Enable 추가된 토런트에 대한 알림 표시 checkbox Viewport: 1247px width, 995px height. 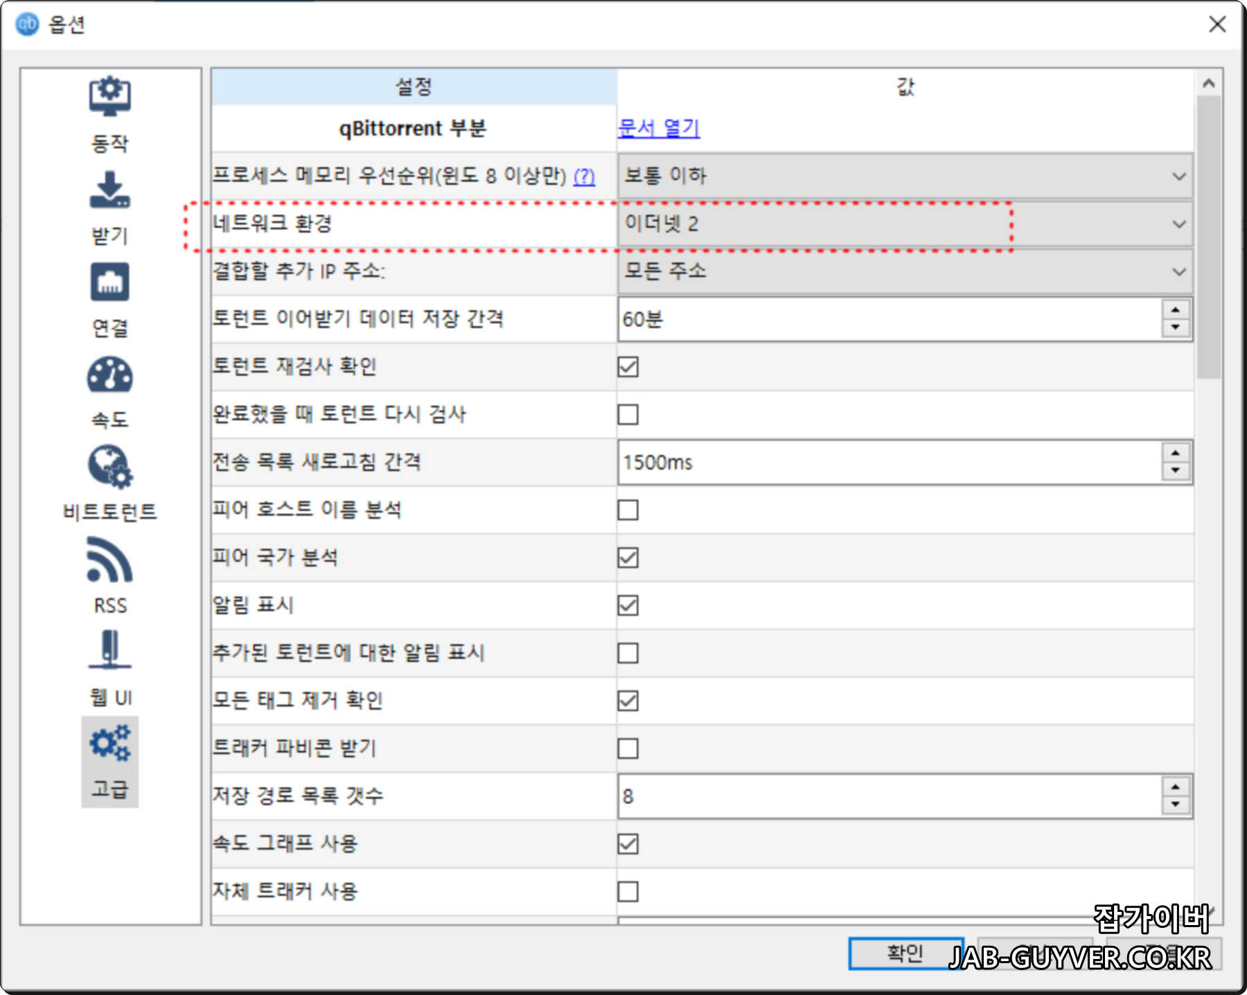(x=628, y=653)
